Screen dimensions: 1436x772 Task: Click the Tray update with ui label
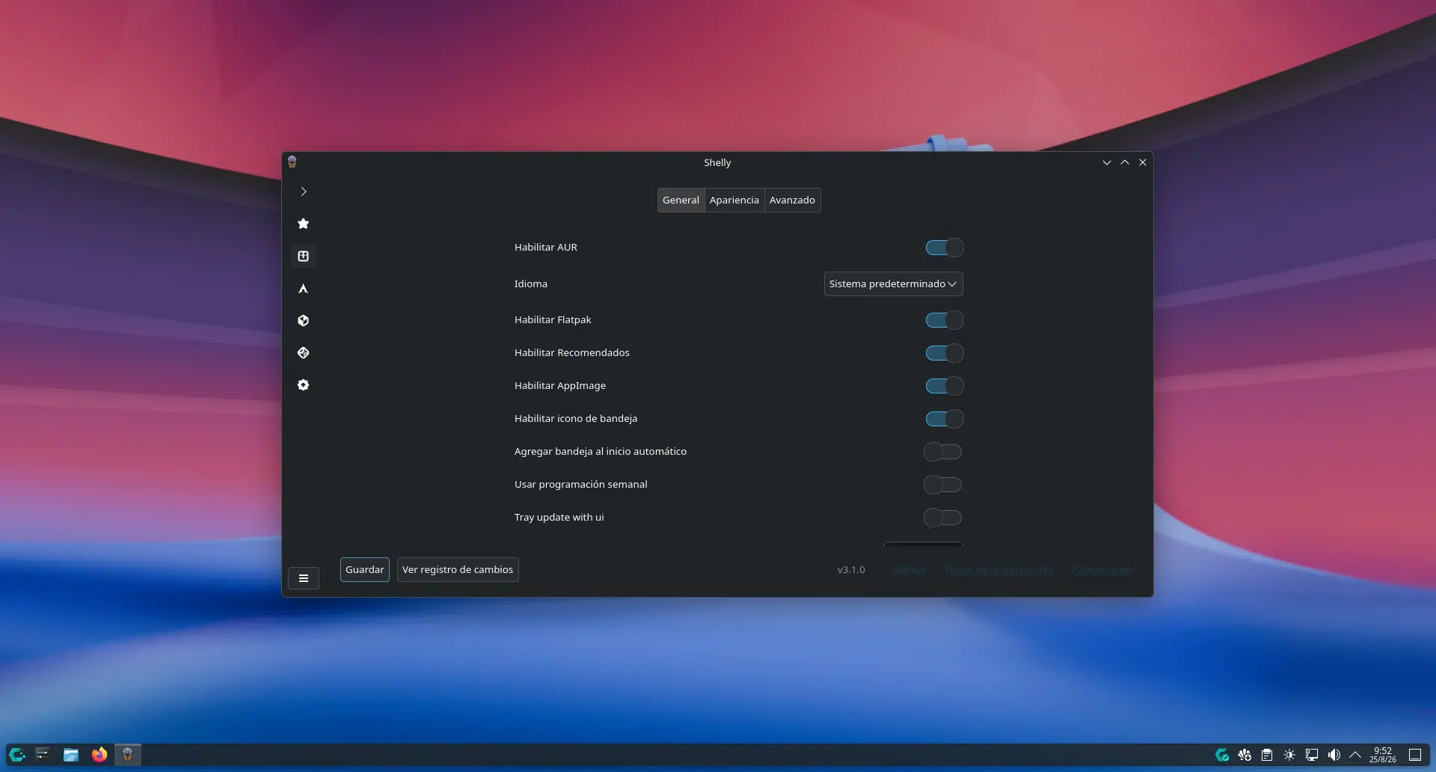pos(559,518)
